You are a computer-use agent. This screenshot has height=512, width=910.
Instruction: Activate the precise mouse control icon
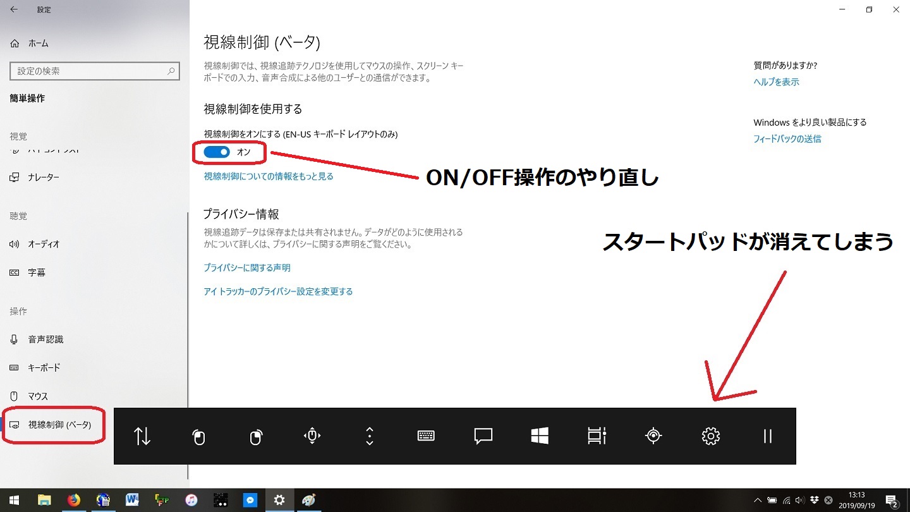click(x=313, y=436)
